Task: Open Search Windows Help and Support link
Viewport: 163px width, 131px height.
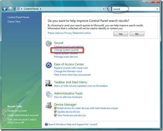Action: [73, 124]
